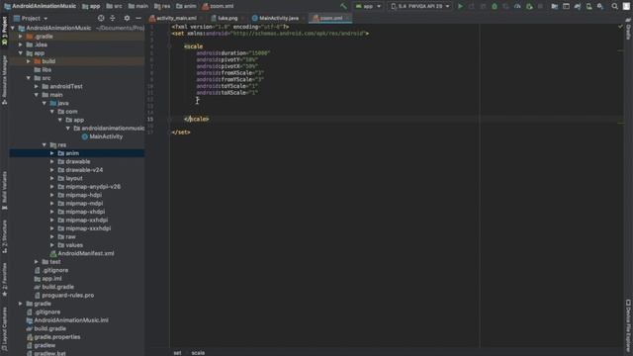Close the zoom.xml tab

[348, 18]
